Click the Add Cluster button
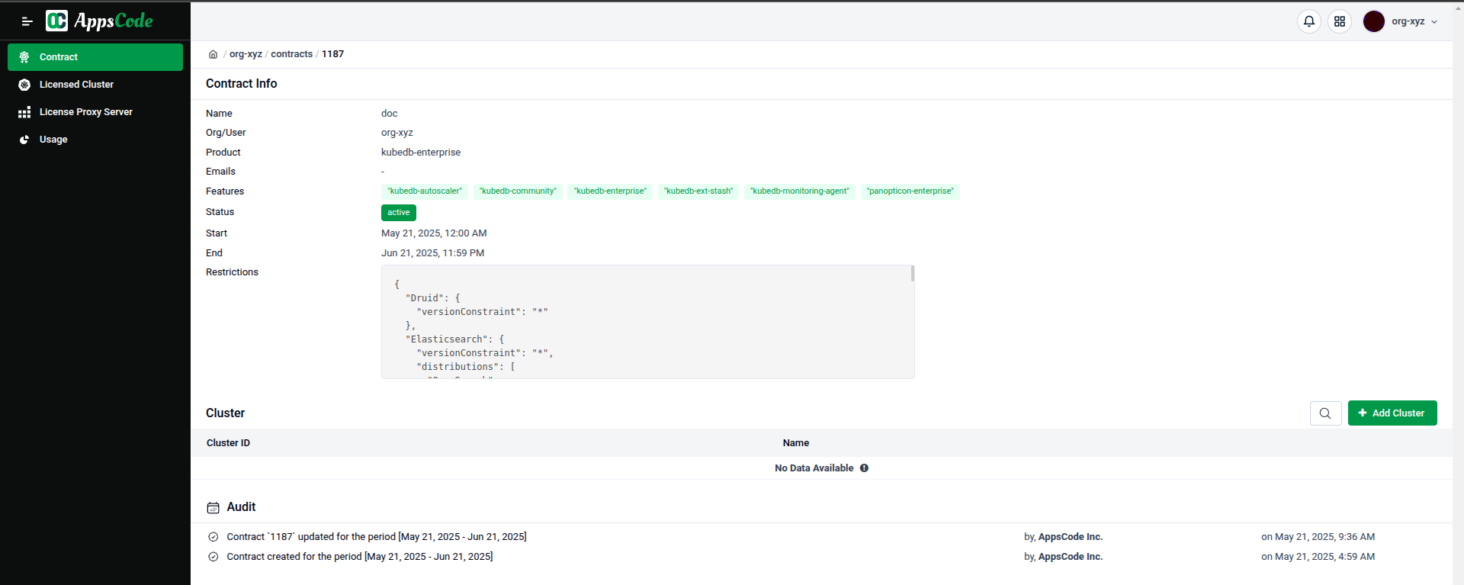 pos(1392,413)
